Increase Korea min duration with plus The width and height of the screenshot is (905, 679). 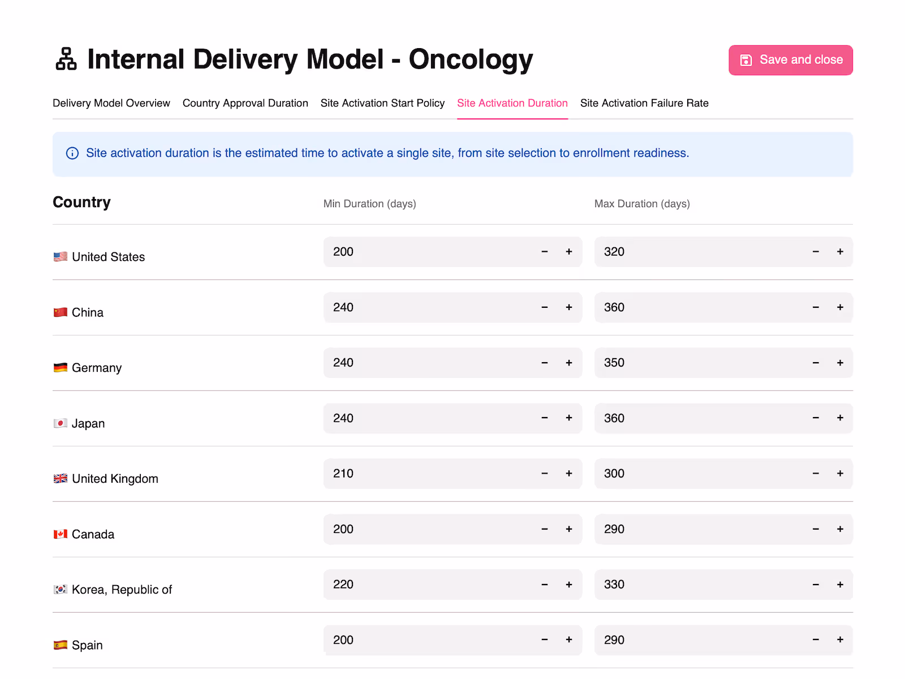[x=568, y=585]
